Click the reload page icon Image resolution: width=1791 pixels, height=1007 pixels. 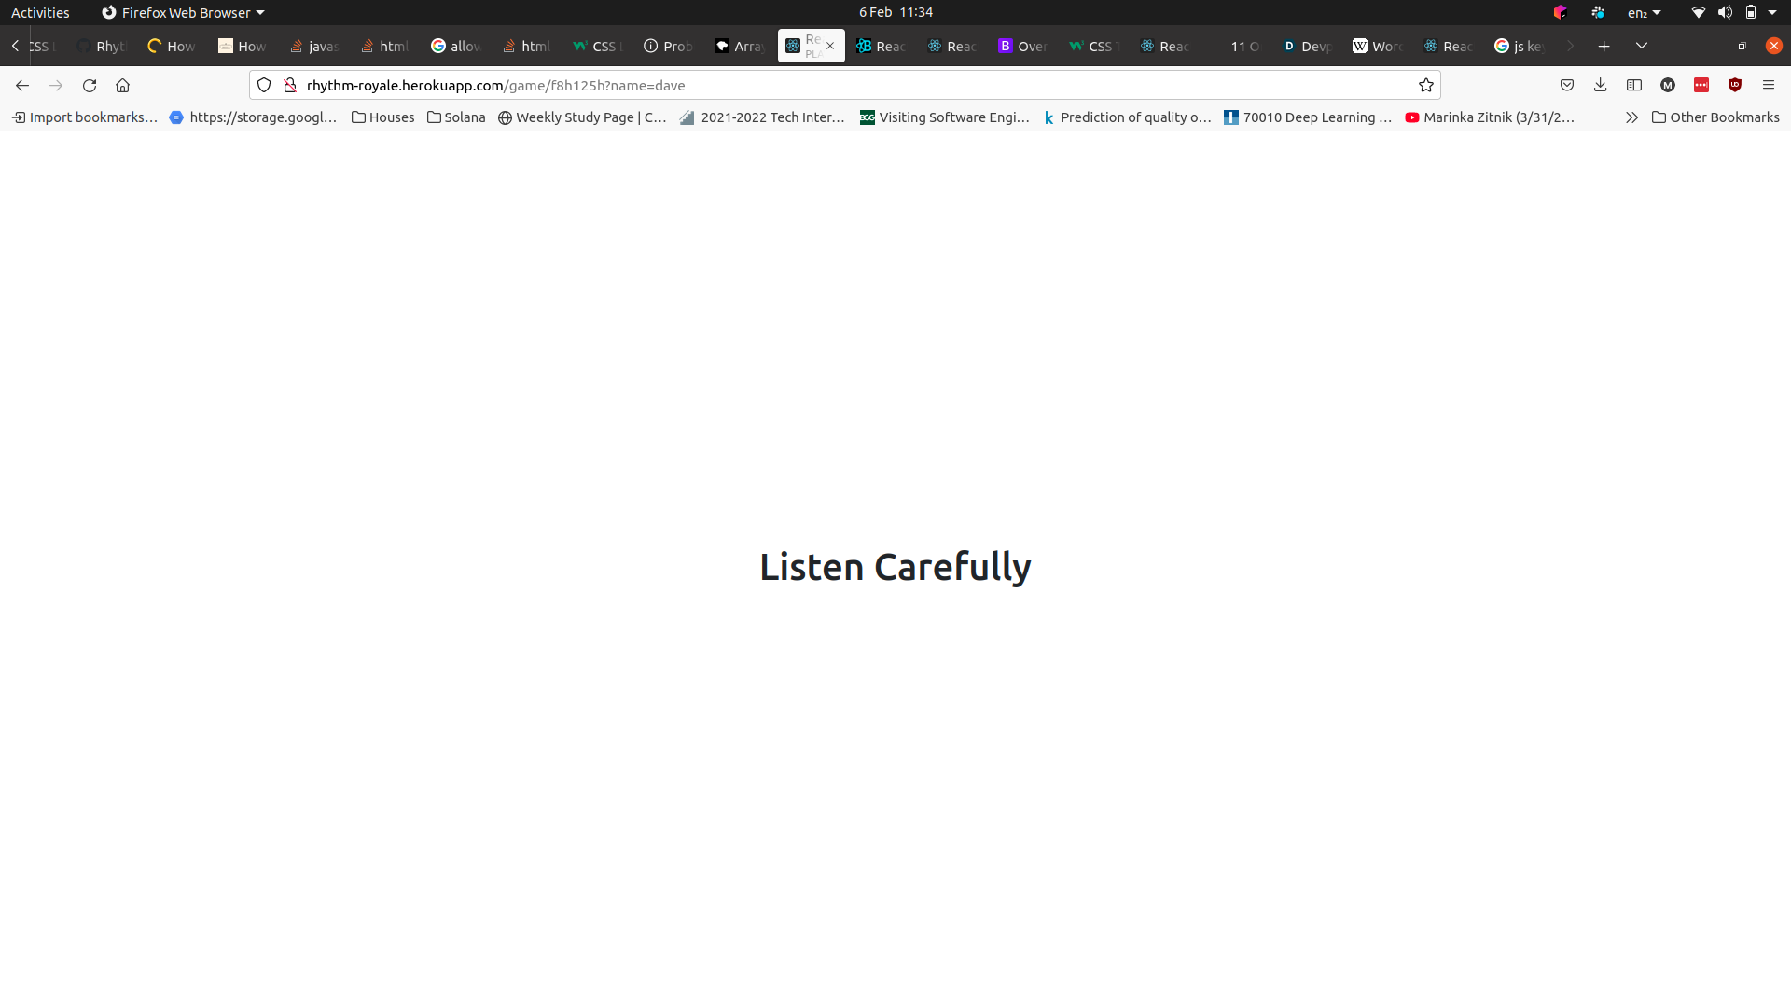coord(90,85)
